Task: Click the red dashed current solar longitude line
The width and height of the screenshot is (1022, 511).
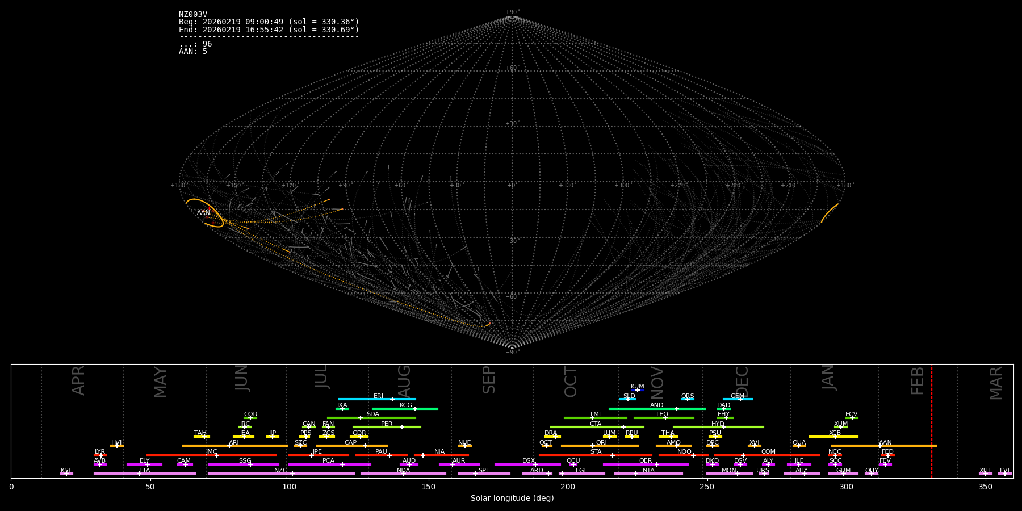Action: [932, 421]
